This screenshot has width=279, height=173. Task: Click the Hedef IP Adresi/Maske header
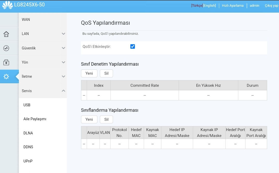point(177,132)
